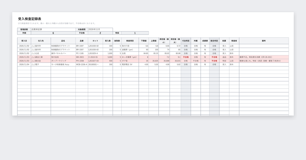Click product name 操作パネルカバー
The image size is (306, 160).
(x=63, y=53)
